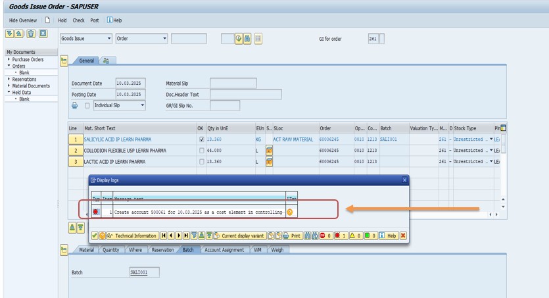This screenshot has height=298, width=549.
Task: Open stock type dropdown in row 1
Action: point(491,139)
